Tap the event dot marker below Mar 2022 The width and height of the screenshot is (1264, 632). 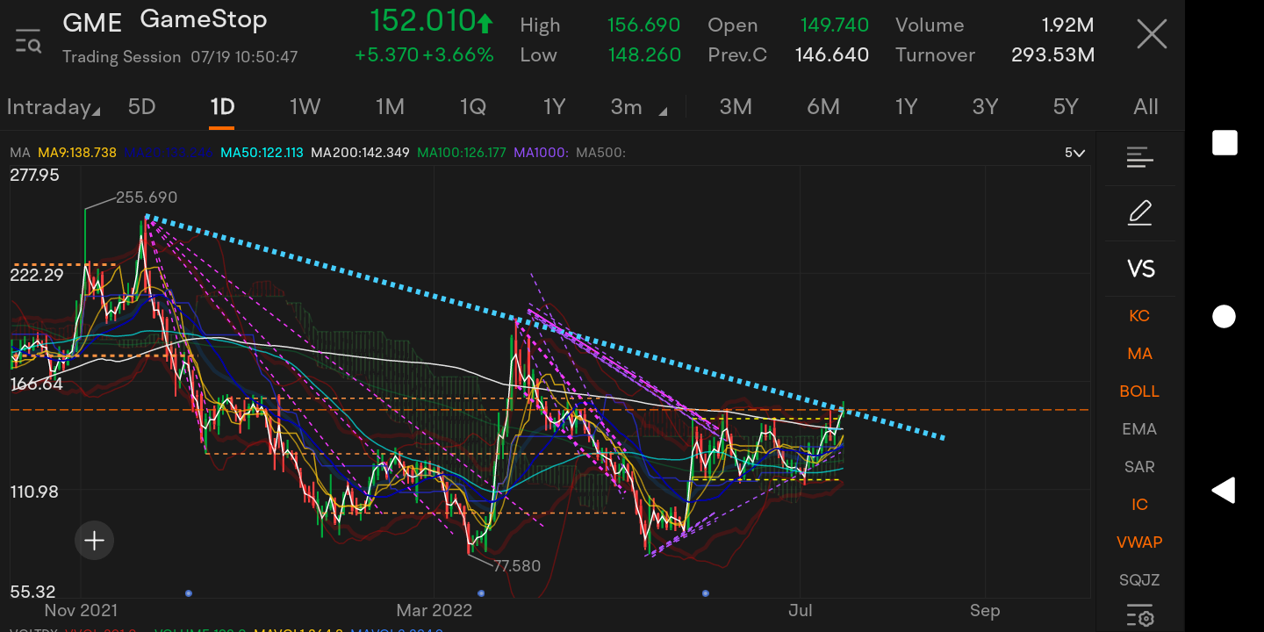(483, 593)
